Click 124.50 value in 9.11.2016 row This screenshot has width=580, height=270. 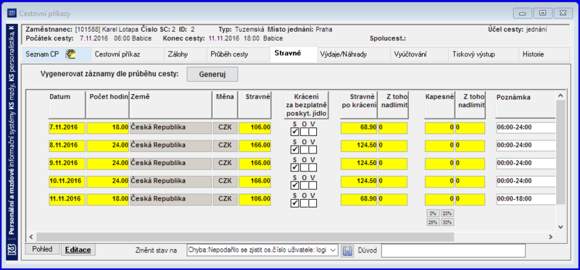[x=359, y=164]
